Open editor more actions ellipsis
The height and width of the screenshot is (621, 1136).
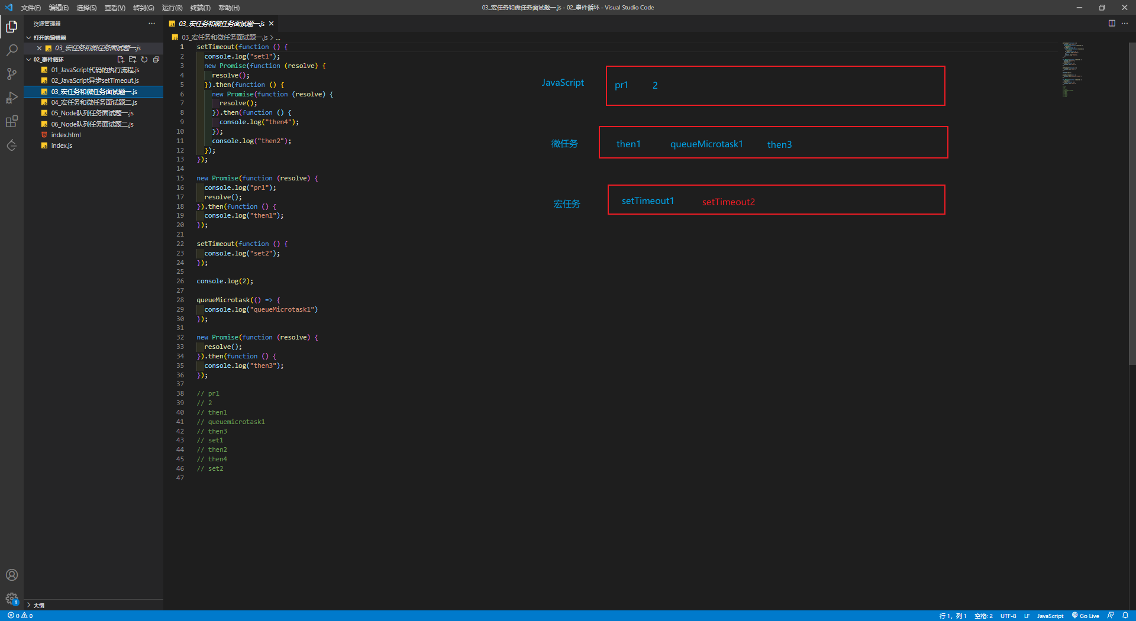1125,23
